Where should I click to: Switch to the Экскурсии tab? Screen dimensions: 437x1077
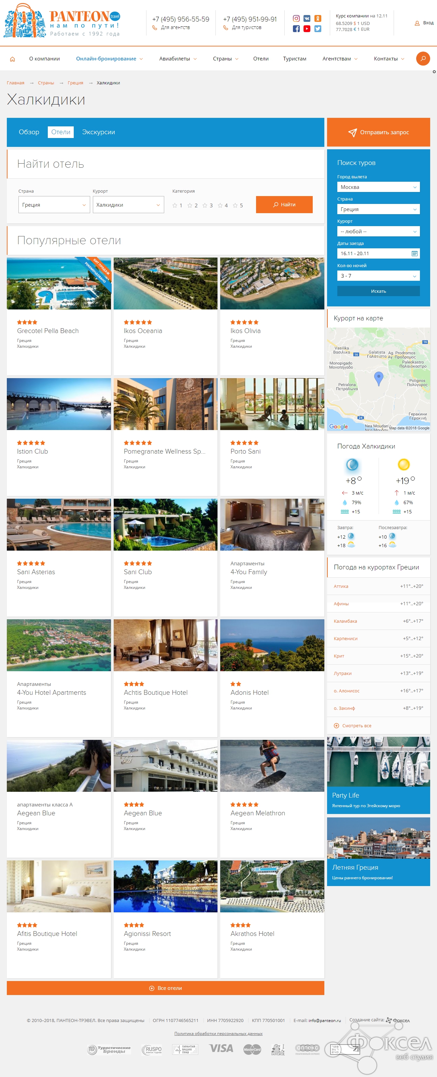pyautogui.click(x=98, y=132)
